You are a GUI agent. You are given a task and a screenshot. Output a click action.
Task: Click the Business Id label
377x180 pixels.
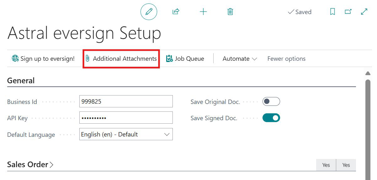22,102
